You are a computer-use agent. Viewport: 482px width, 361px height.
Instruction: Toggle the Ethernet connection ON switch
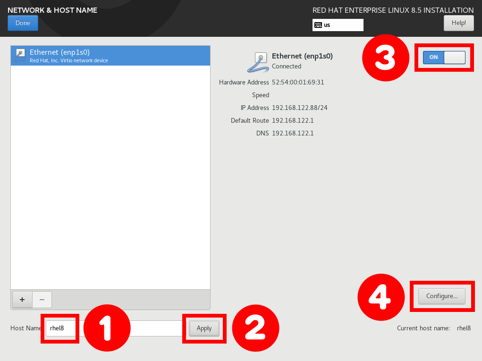pos(444,58)
